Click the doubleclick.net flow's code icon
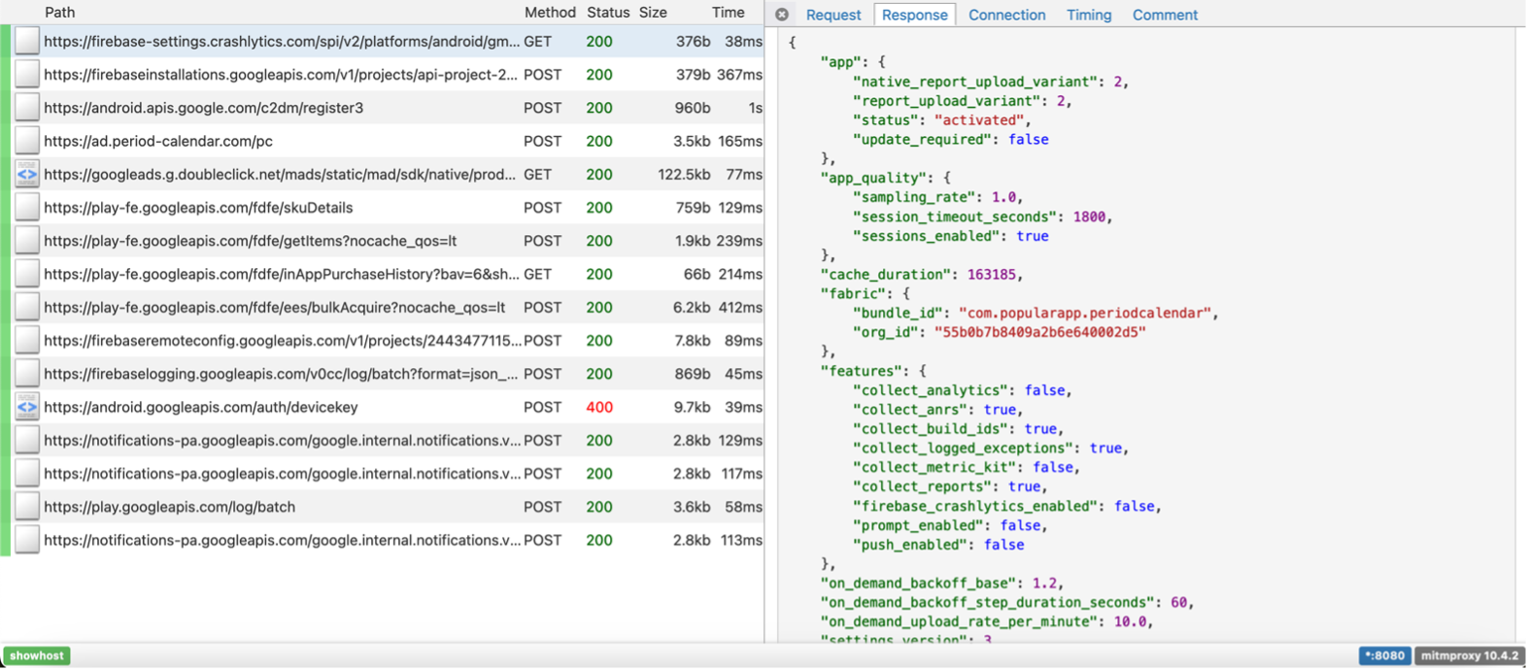Screen dimensions: 1528x670 coord(27,175)
